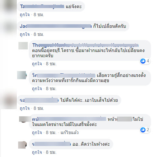This screenshot has height=157, width=162.
Task: Like the 'แย่จังคะ' comment
Action: [25, 15]
